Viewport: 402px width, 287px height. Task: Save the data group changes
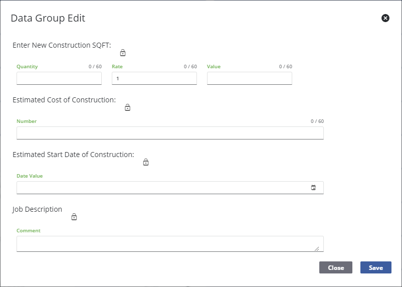[375, 267]
